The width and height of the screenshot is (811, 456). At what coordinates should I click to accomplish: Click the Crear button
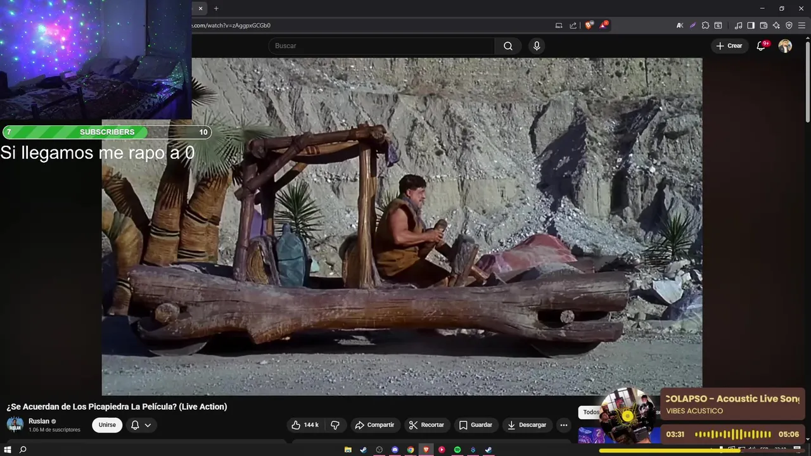[x=729, y=46]
